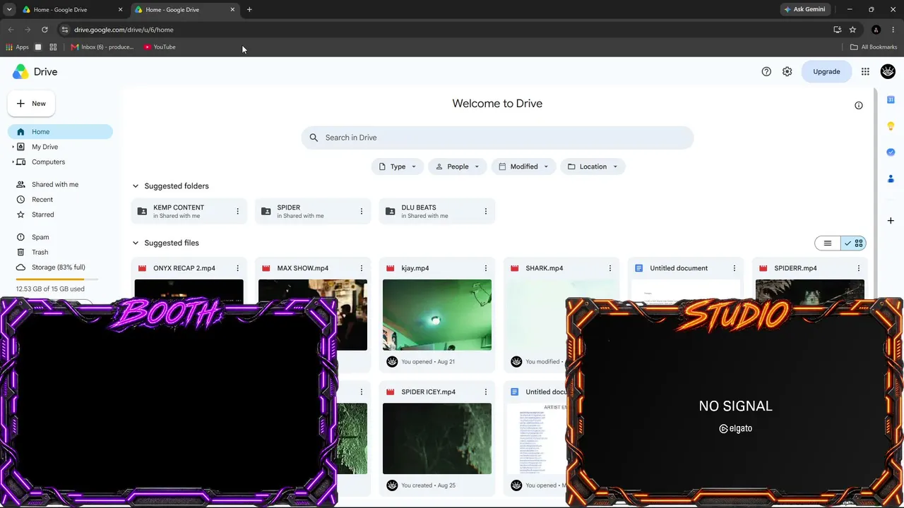Screen dimensions: 904x508
Task: Open the kjay.mp4 video thumbnail
Action: tap(437, 315)
